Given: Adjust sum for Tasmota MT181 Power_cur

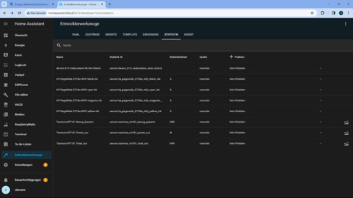Looking at the screenshot, I should [346, 133].
